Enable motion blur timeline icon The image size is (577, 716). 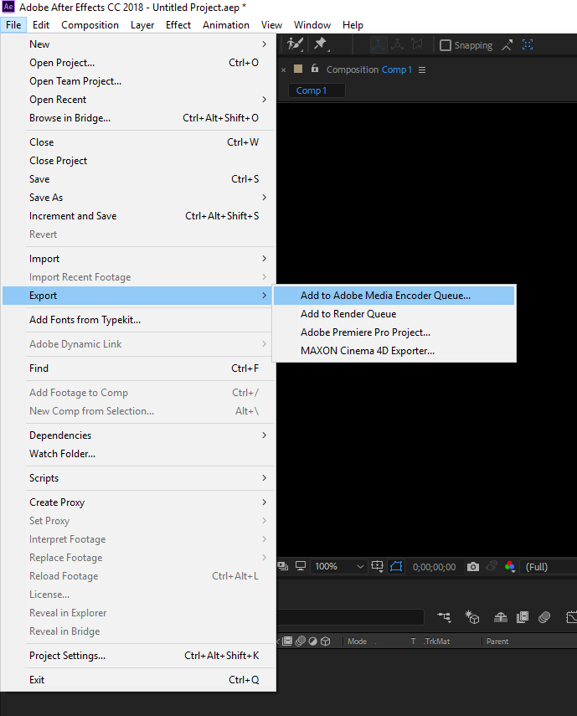pos(544,617)
